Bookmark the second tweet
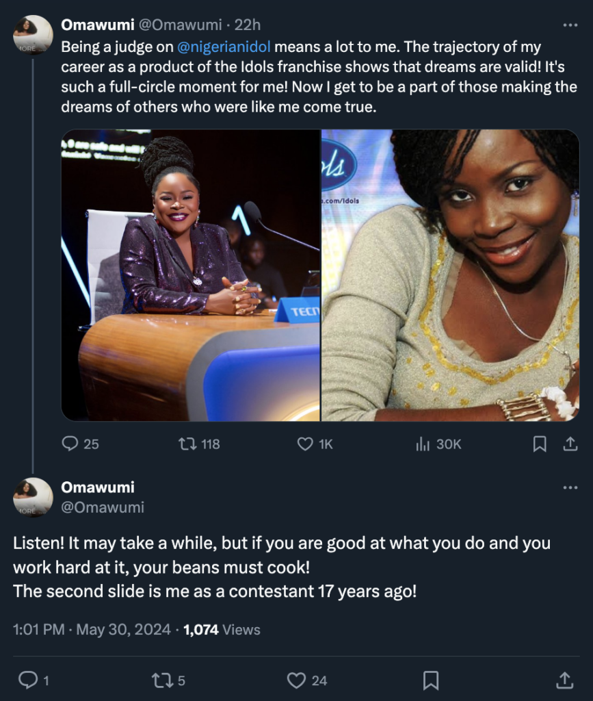 click(431, 680)
